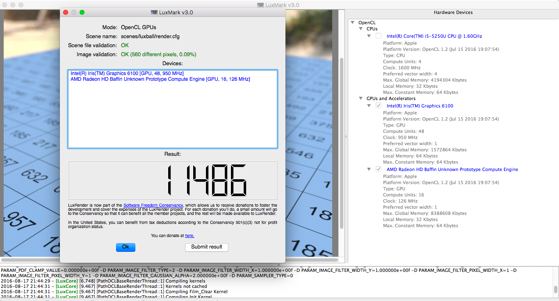The image size is (559, 301).
Task: Collapse the CPUs tree node
Action: coord(361,29)
